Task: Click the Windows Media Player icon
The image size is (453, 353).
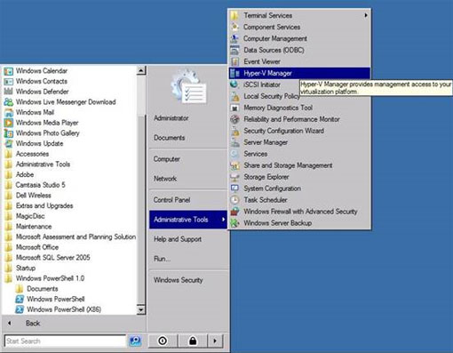Action: click(9, 123)
